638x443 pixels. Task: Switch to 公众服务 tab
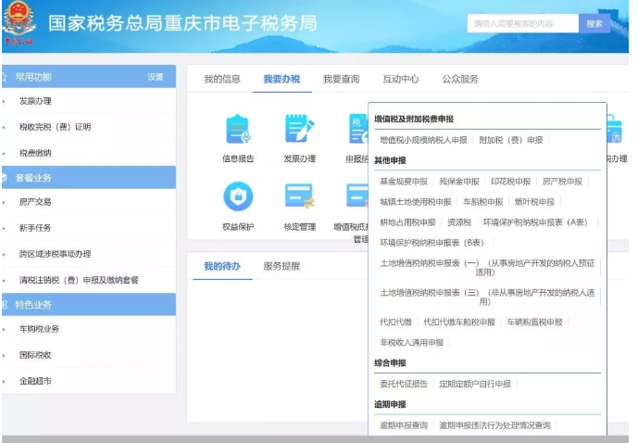(460, 79)
